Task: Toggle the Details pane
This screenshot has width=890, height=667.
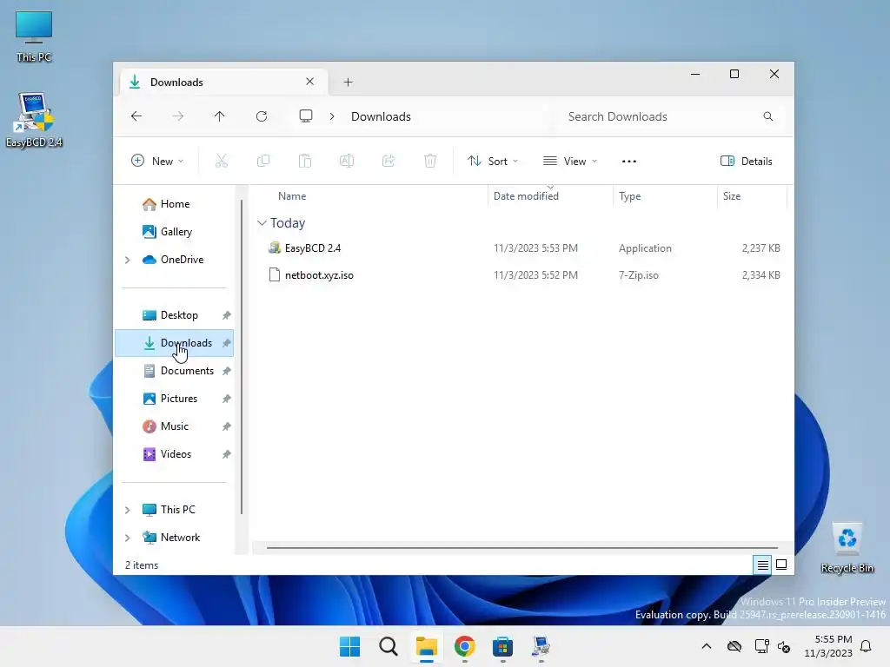Action: tap(746, 161)
